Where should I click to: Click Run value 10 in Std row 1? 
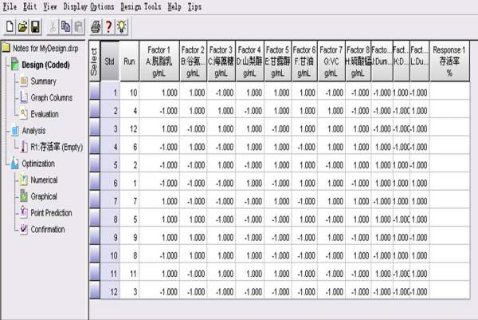[130, 93]
